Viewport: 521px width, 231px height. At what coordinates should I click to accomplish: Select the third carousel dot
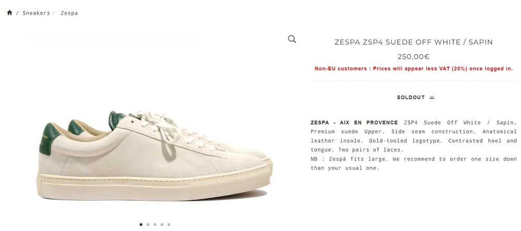(155, 224)
